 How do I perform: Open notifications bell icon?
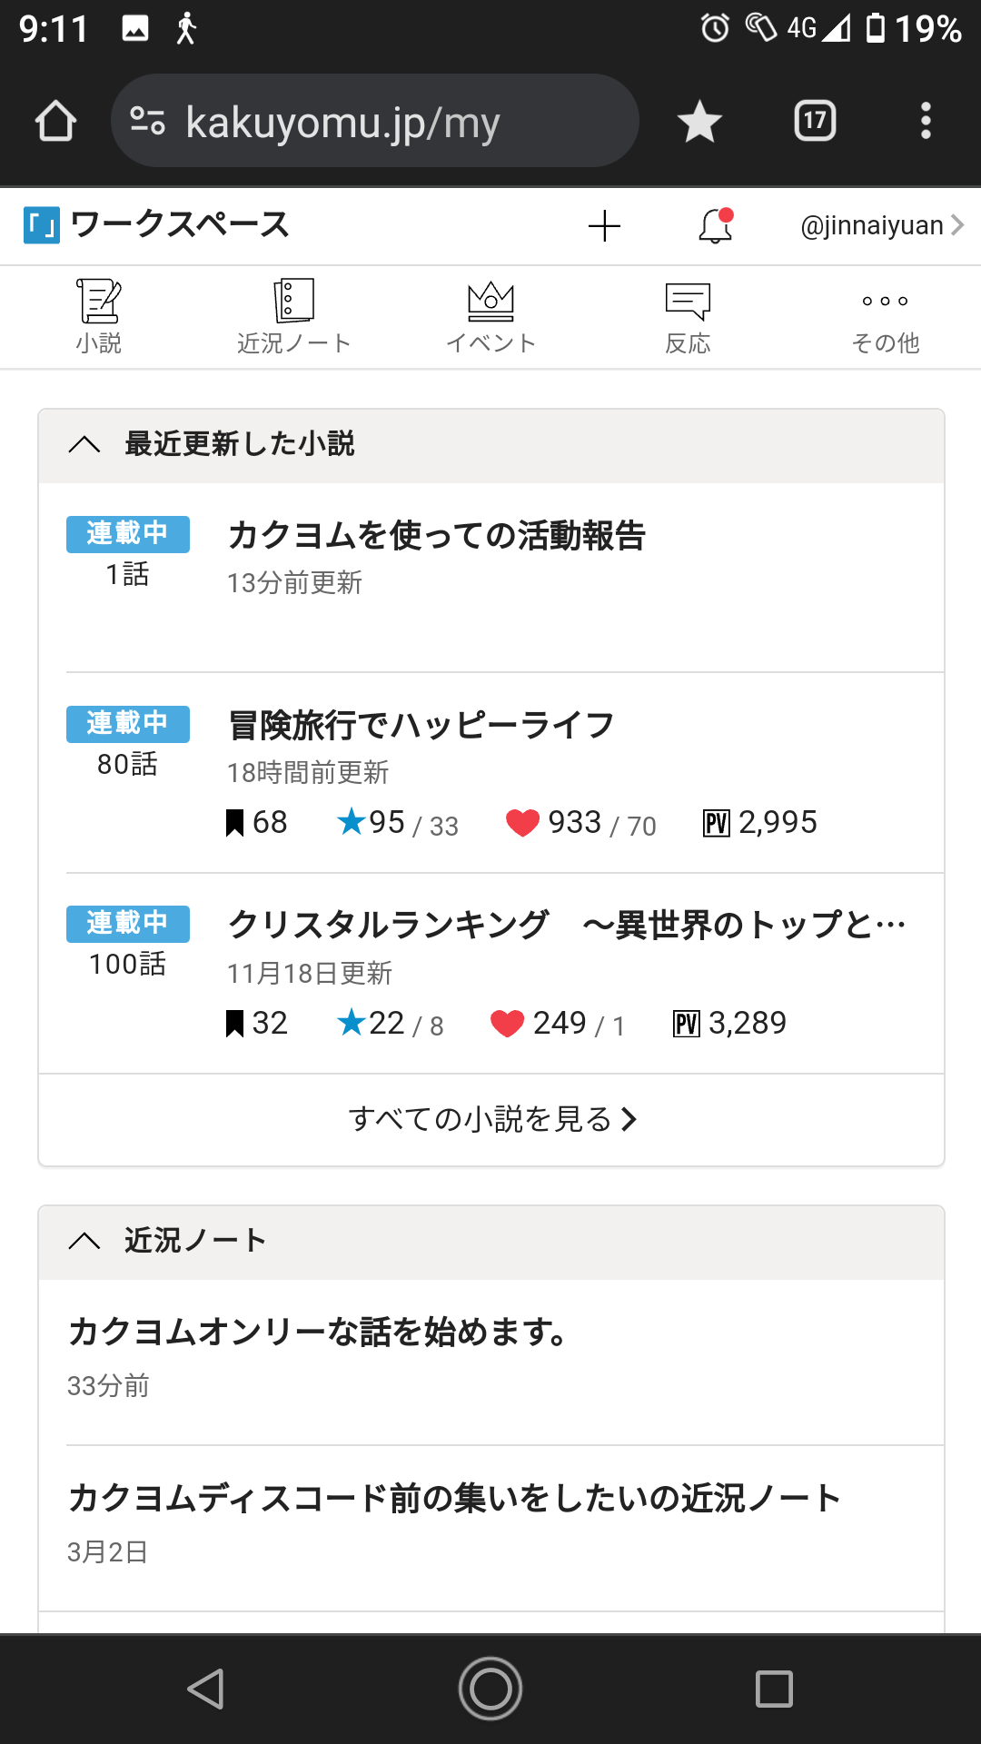click(716, 226)
